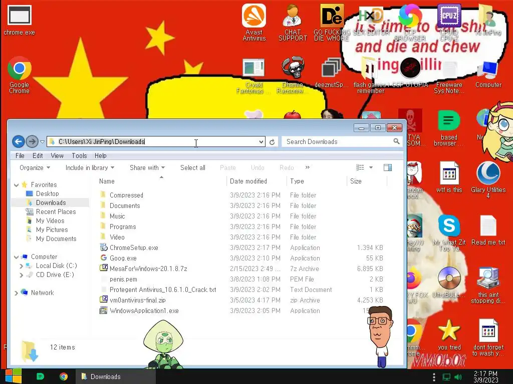Open the Organize dropdown

coord(35,167)
